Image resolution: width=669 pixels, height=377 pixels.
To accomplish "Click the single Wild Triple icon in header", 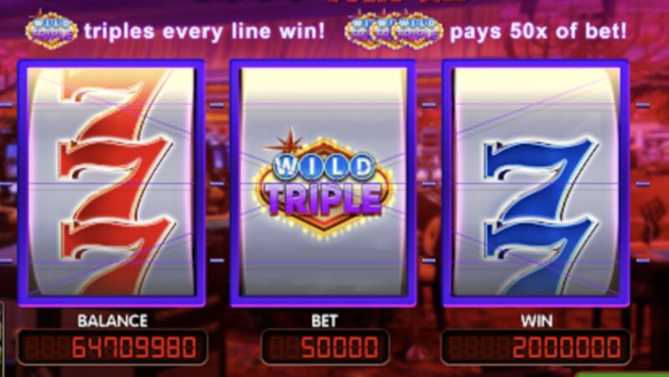I will (52, 30).
